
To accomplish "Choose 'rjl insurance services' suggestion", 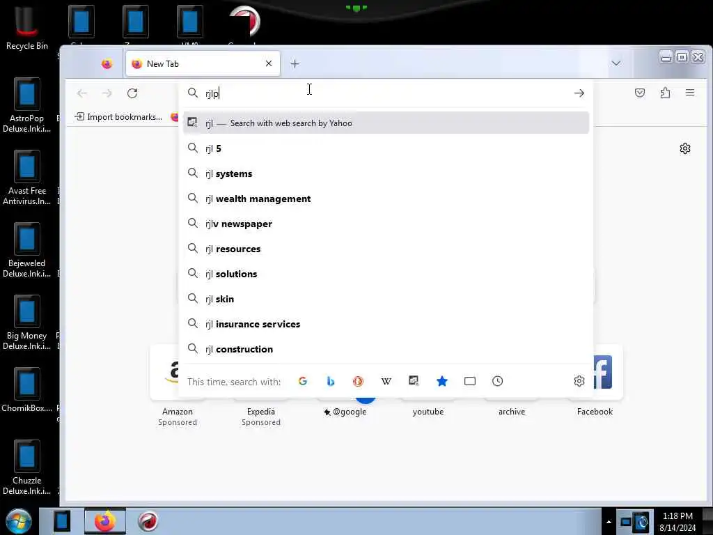I will (x=386, y=324).
